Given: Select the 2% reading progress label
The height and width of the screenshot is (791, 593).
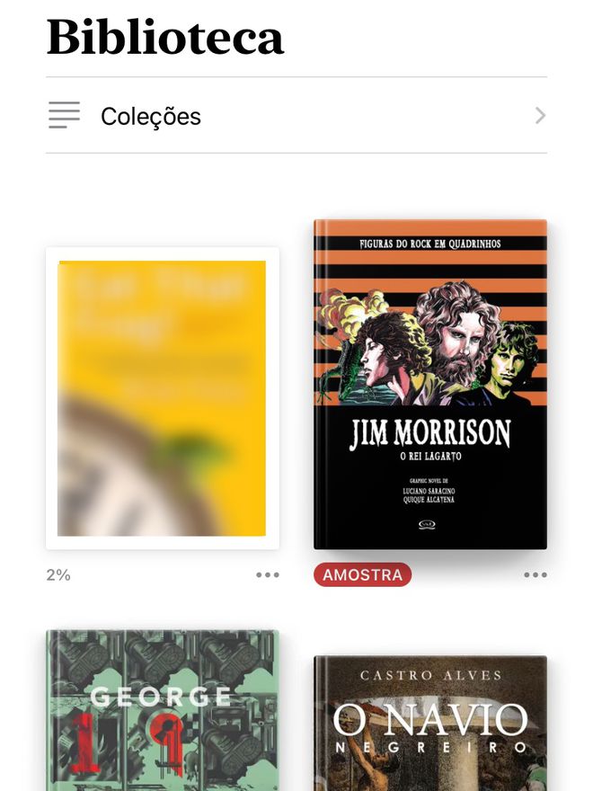Looking at the screenshot, I should click(58, 574).
